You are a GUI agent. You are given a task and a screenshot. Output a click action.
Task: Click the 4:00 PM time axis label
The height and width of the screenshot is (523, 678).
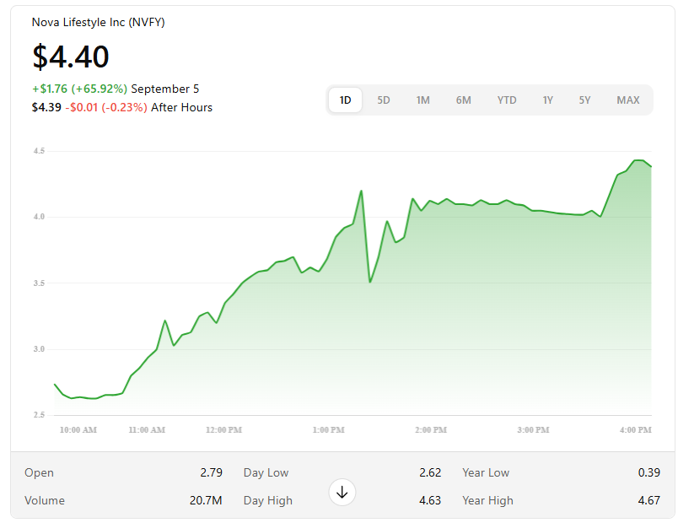coord(633,430)
